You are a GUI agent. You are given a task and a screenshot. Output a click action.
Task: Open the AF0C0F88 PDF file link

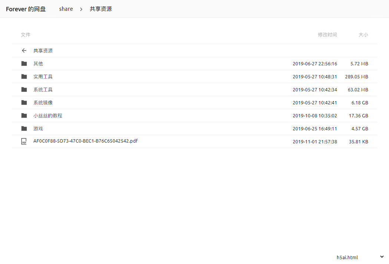point(85,141)
